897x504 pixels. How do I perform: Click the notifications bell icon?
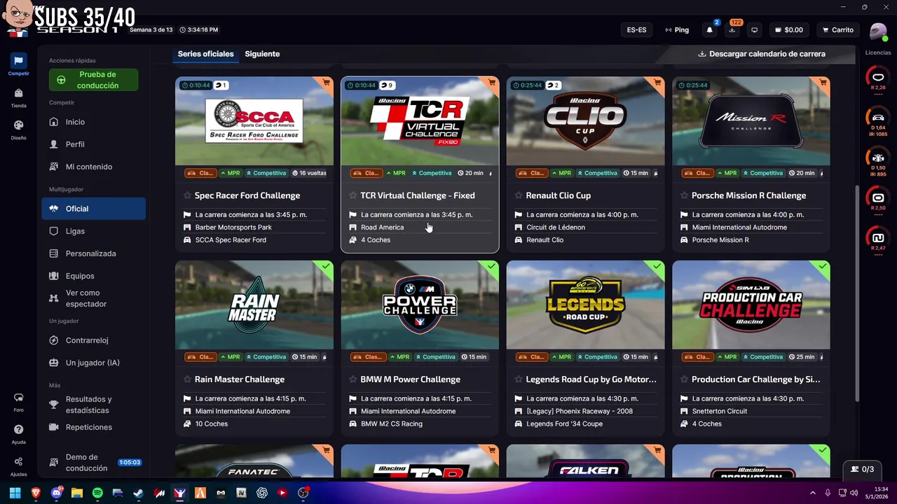710,30
